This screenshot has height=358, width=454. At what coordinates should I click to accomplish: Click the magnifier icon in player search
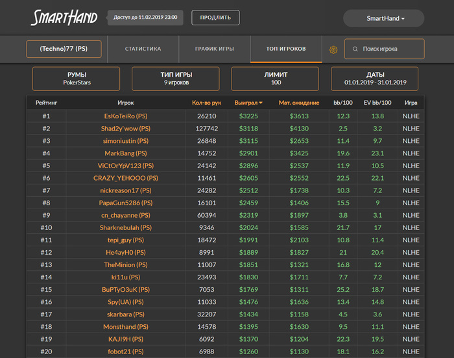coord(355,49)
